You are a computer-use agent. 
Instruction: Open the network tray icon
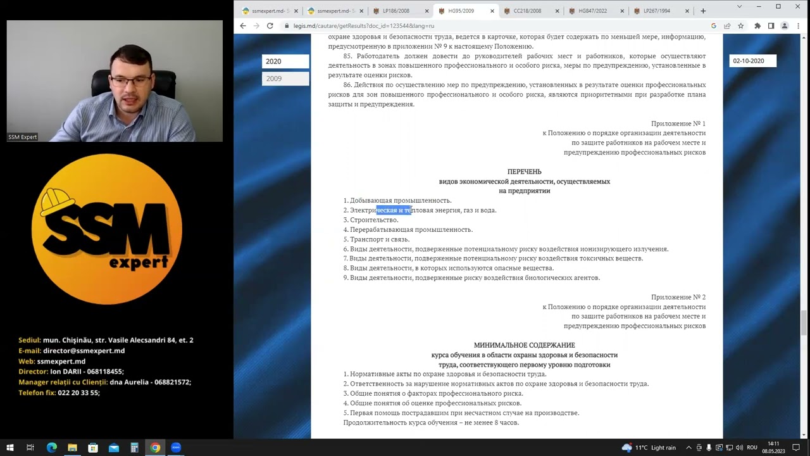[728, 448]
